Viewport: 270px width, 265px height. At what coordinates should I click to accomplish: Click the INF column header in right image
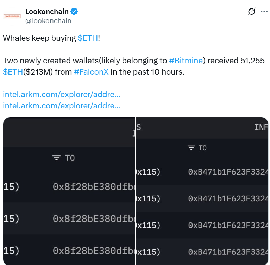click(261, 127)
